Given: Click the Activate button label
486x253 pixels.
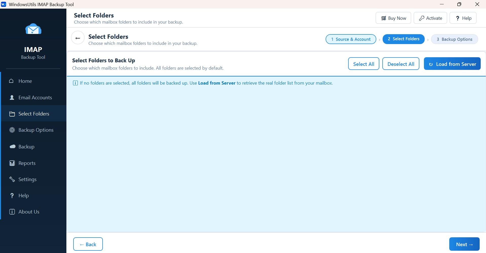Looking at the screenshot, I should [x=434, y=18].
